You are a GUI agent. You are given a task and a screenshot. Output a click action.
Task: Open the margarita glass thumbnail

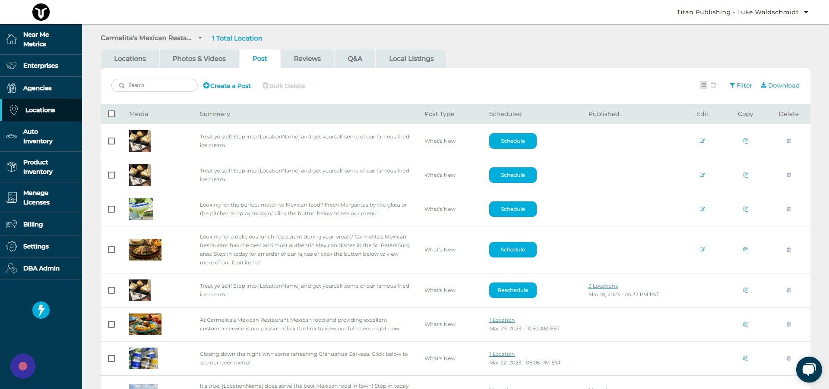tap(141, 209)
